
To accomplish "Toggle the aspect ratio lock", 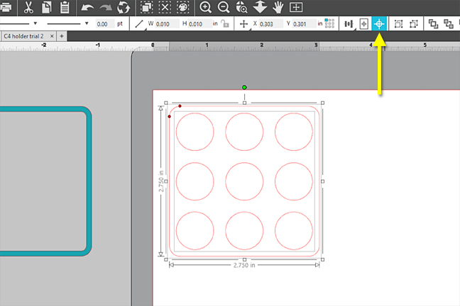I will (x=225, y=24).
